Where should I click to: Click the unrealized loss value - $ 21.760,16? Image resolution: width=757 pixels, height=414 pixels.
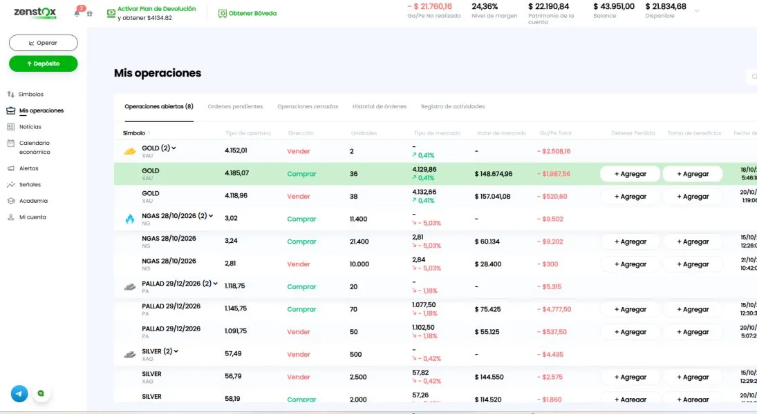click(430, 6)
